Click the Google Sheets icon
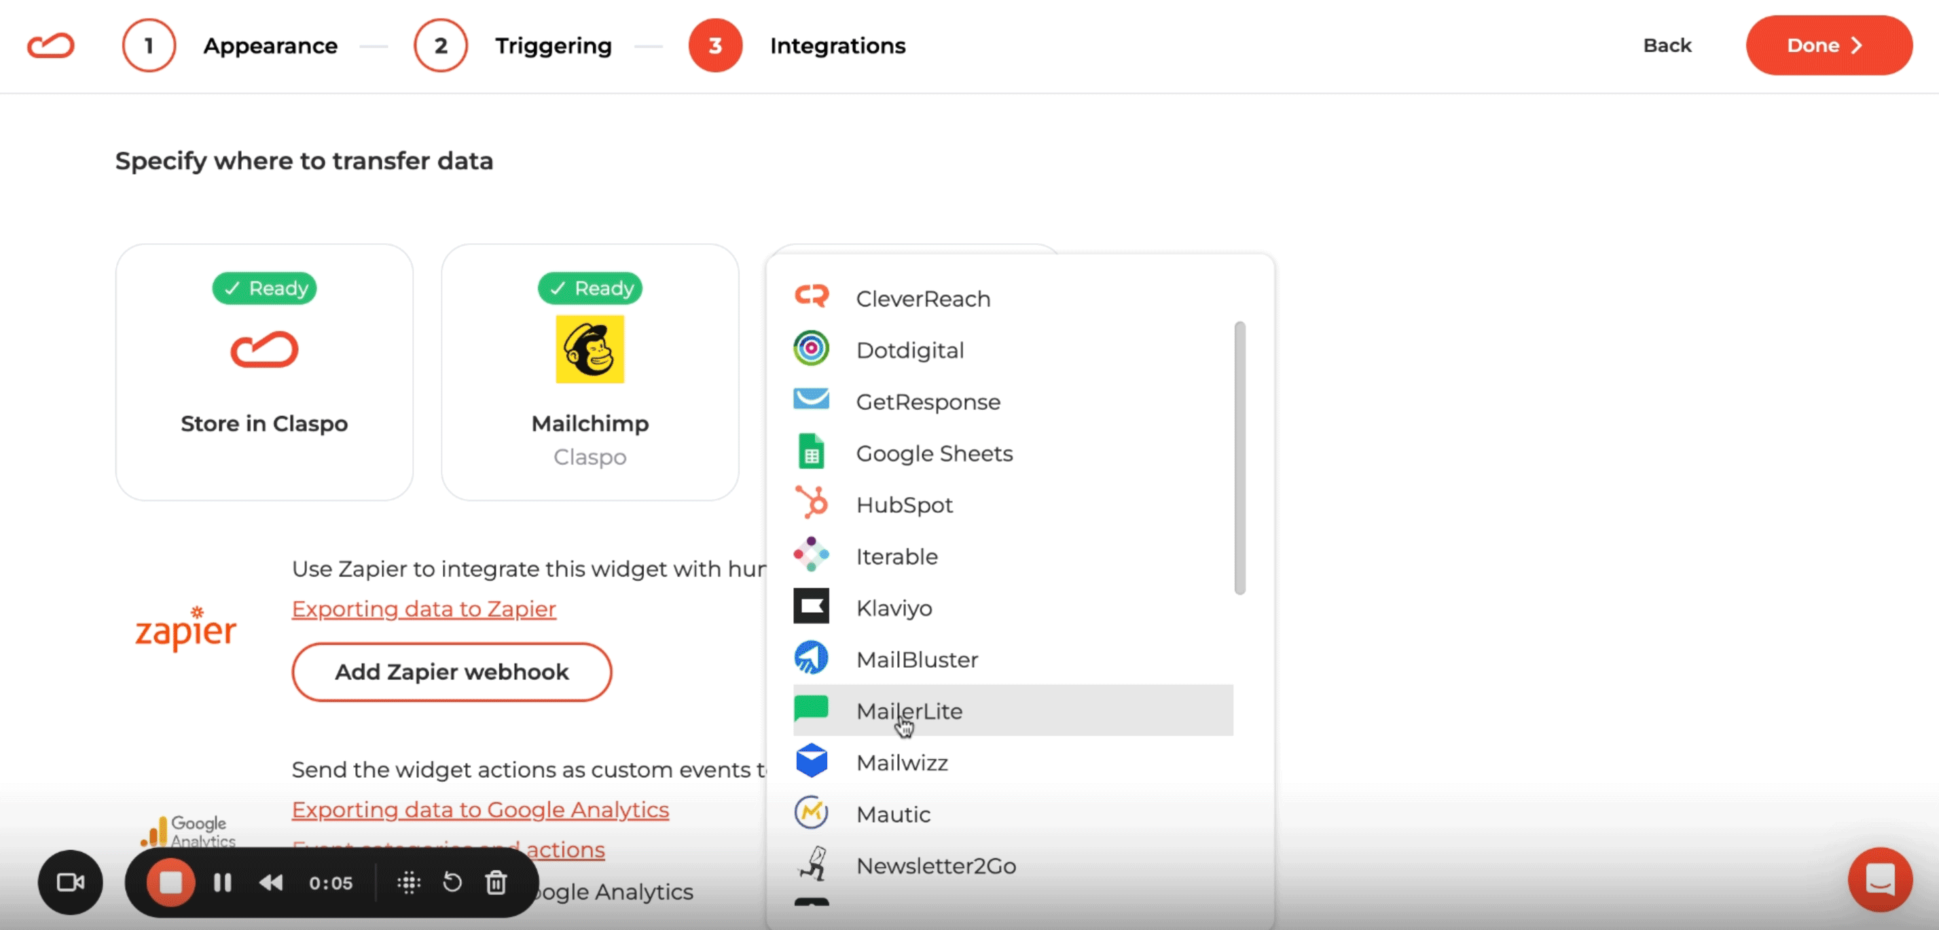The width and height of the screenshot is (1939, 930). [811, 451]
